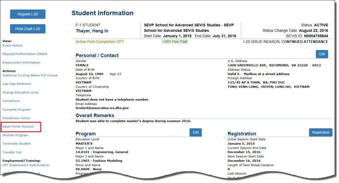Click major 14.0101 - Engineering, General

102,152
